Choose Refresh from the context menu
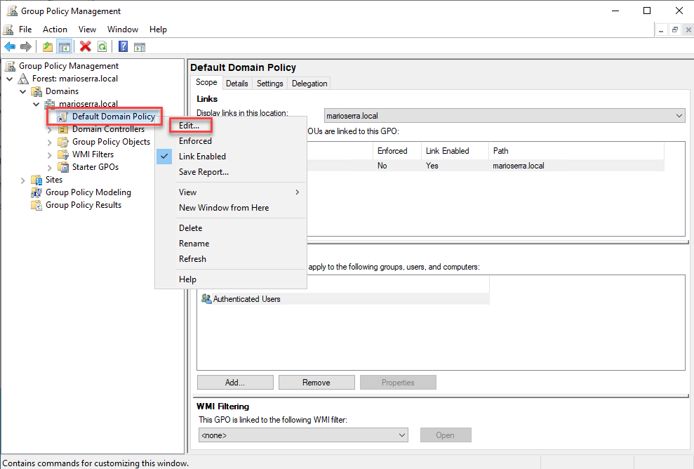The image size is (694, 469). 192,259
